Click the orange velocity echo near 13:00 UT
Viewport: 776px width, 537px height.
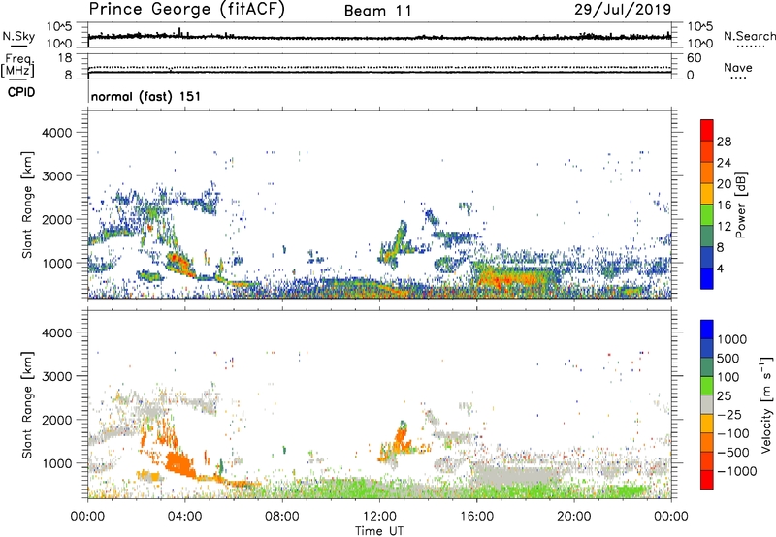click(x=399, y=441)
